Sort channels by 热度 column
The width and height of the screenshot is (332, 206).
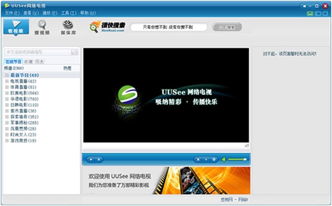click(x=67, y=68)
